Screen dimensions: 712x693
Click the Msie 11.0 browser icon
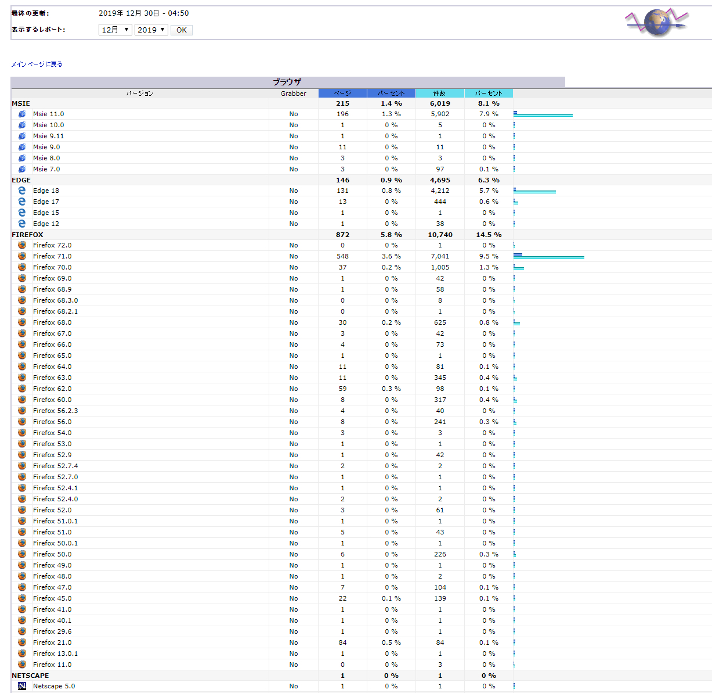coord(22,114)
